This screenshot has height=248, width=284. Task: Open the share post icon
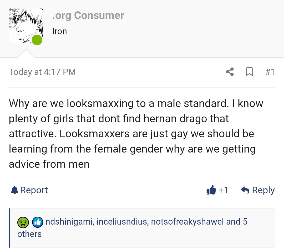(230, 72)
